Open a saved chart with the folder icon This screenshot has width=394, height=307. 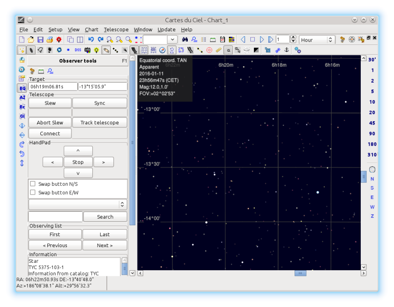coord(31,40)
